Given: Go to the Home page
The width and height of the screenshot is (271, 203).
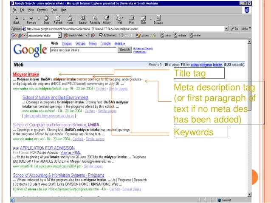Looking at the screenshot, I should (70, 20).
